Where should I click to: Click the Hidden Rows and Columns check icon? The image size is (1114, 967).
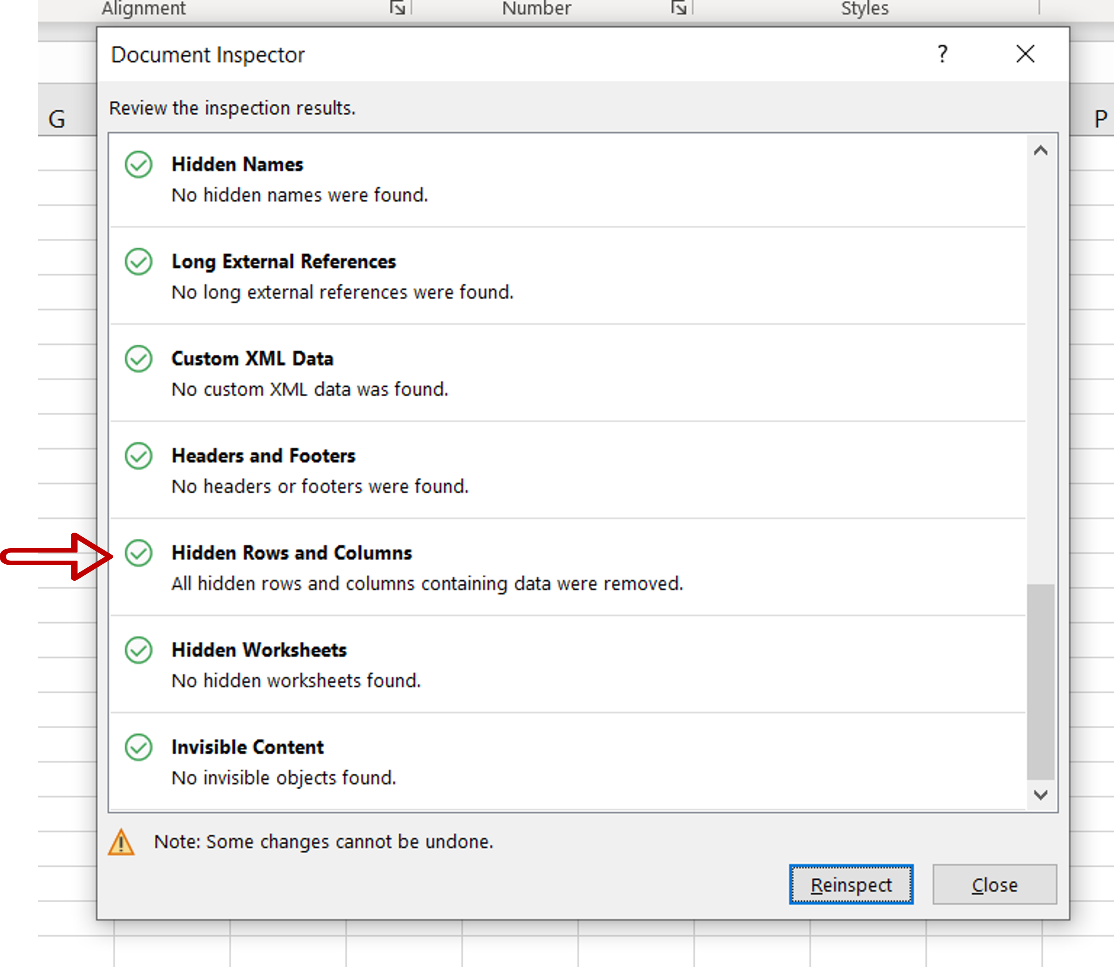tap(139, 552)
